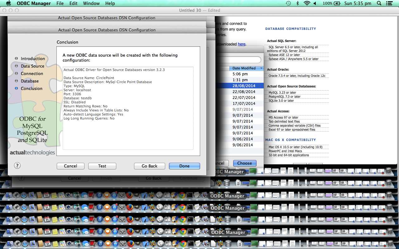
Task: Open Calendar in the lowest Dock row
Action: click(x=48, y=243)
